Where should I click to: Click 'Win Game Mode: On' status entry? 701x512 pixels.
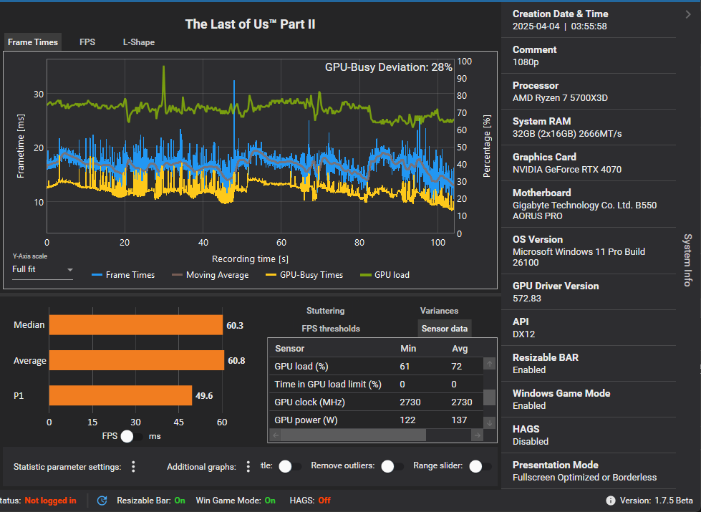[x=236, y=501]
